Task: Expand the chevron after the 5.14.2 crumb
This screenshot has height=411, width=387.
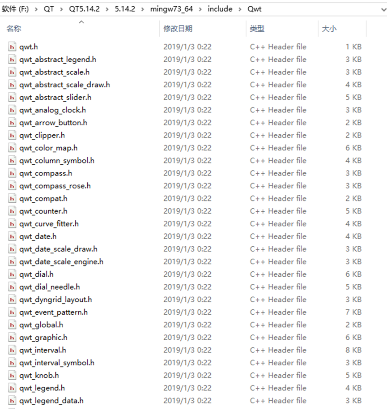Action: (143, 9)
